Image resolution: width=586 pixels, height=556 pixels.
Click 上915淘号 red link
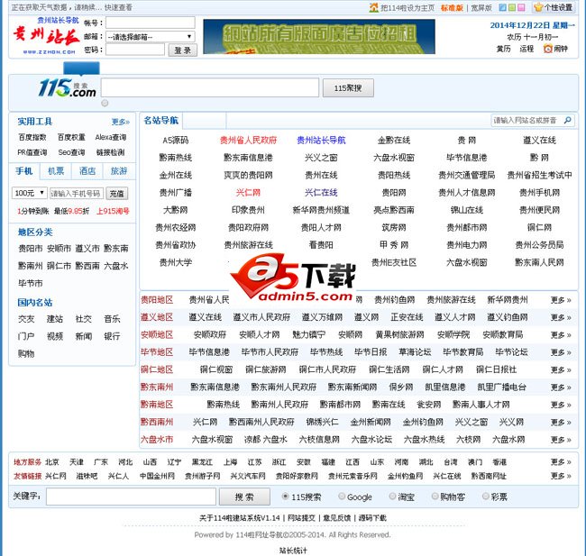point(113,211)
